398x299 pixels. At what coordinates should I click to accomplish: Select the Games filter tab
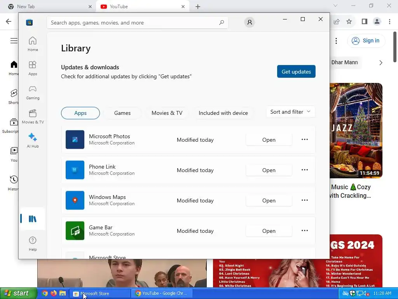coord(122,113)
